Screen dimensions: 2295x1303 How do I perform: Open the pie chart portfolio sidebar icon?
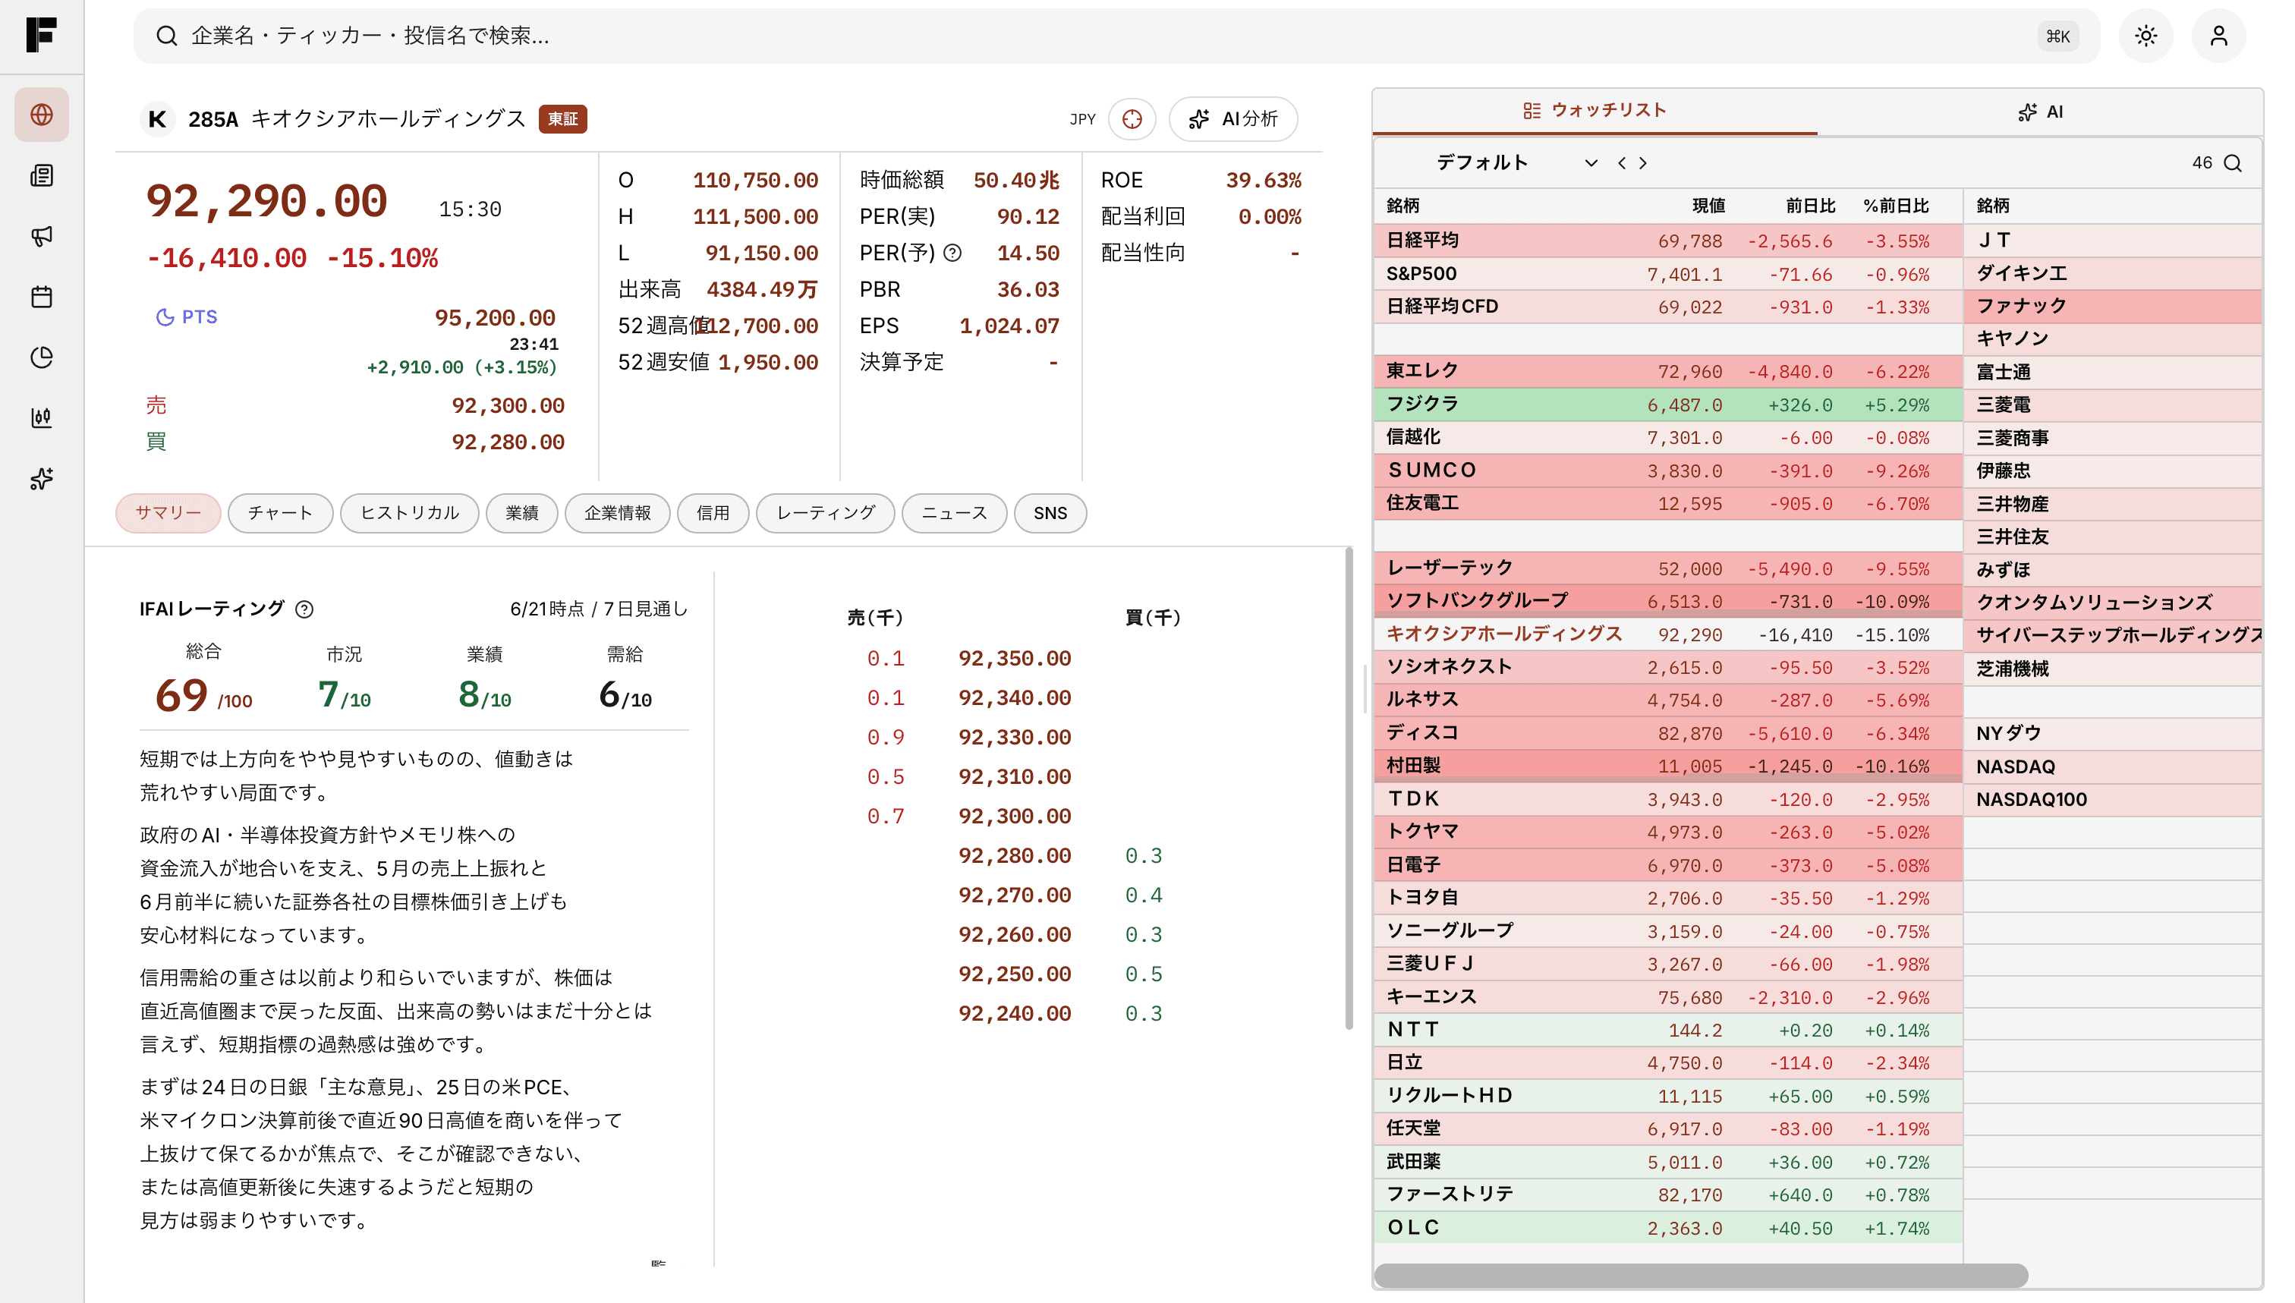pos(41,357)
